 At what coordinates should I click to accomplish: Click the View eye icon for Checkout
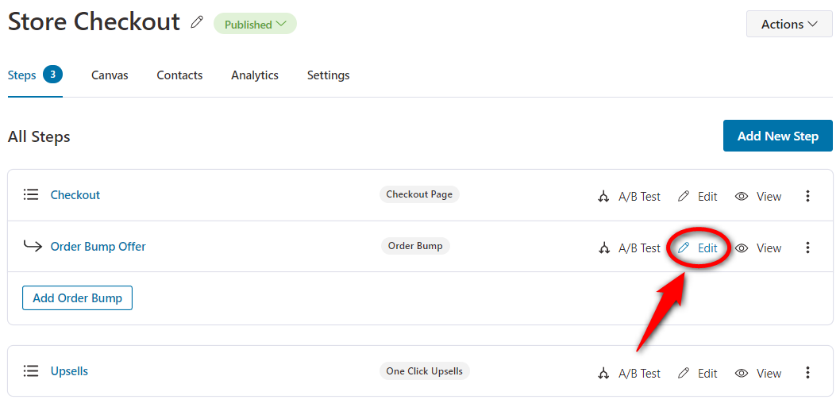click(x=742, y=197)
